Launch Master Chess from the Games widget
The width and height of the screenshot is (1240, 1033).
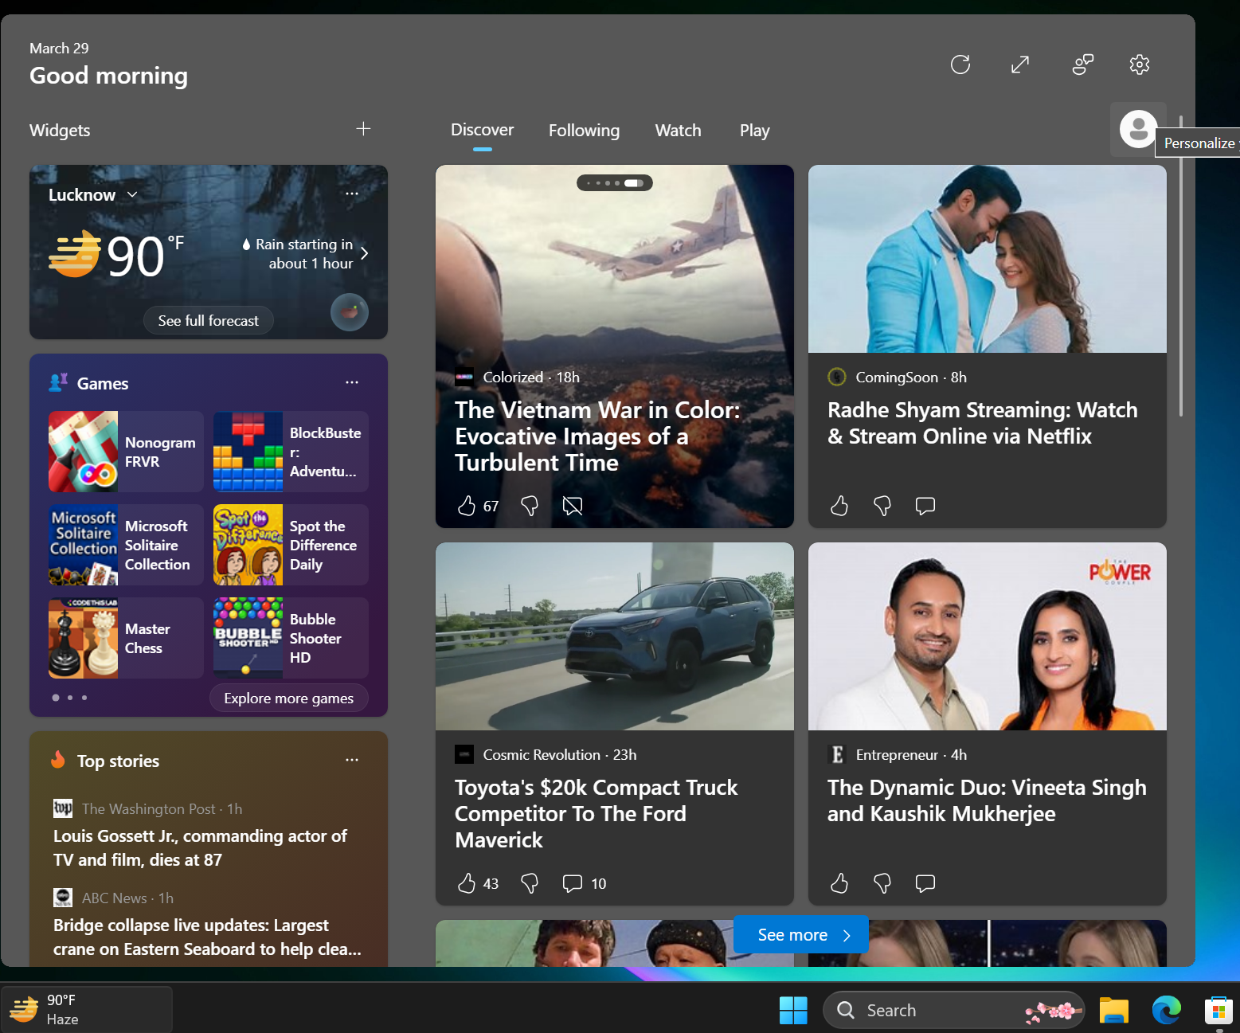(x=125, y=638)
